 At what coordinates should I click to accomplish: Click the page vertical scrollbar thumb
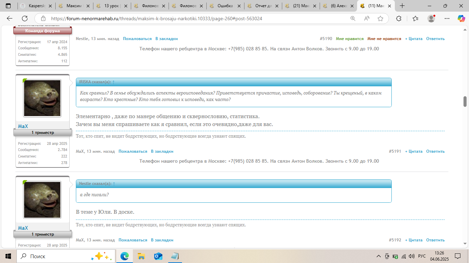[465, 101]
